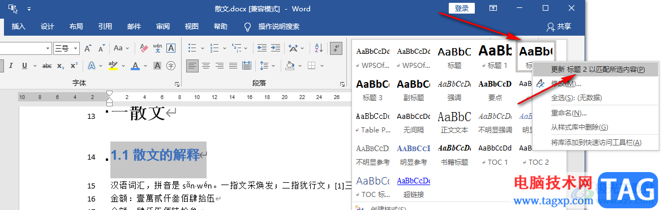Toggle show/hide paragraph marks
The width and height of the screenshot is (661, 210).
click(x=336, y=48)
